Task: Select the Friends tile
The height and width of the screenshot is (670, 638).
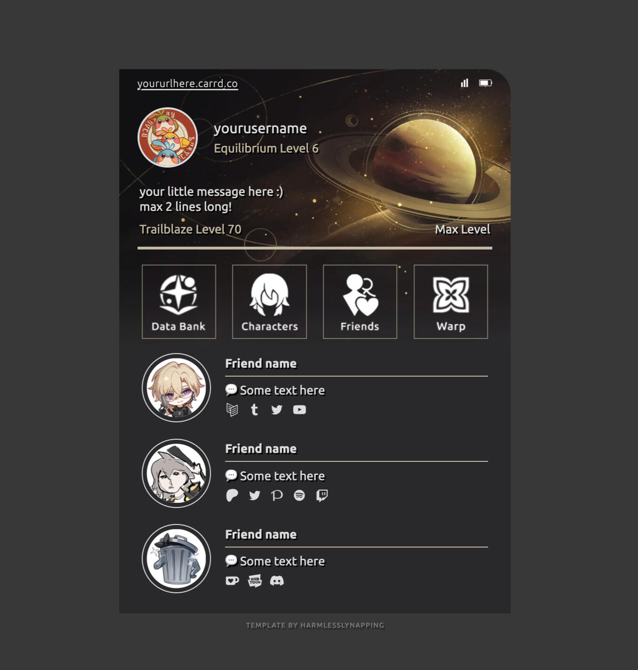Action: click(360, 301)
